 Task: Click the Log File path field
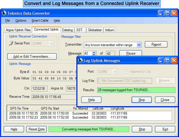click(x=125, y=81)
